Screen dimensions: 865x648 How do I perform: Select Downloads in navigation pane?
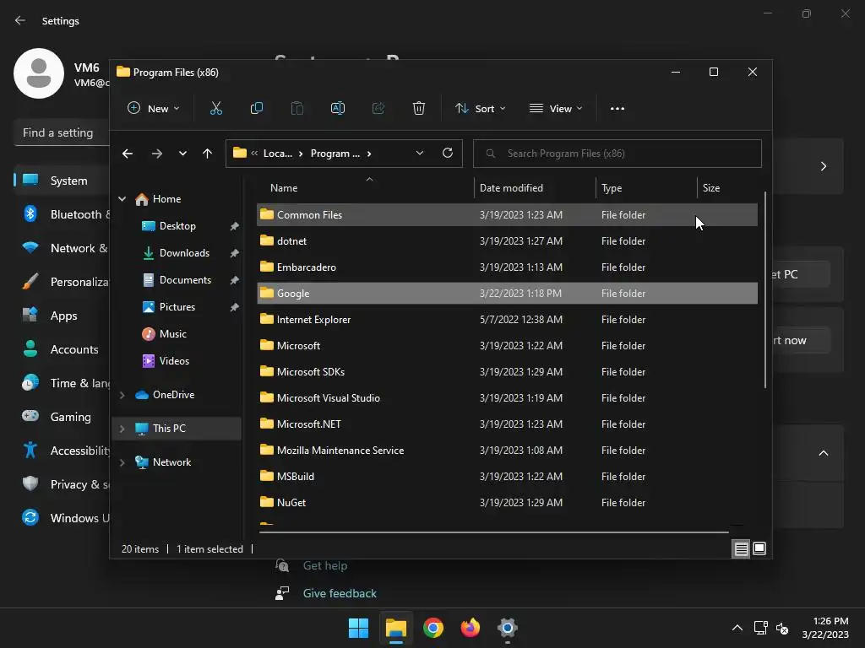184,253
